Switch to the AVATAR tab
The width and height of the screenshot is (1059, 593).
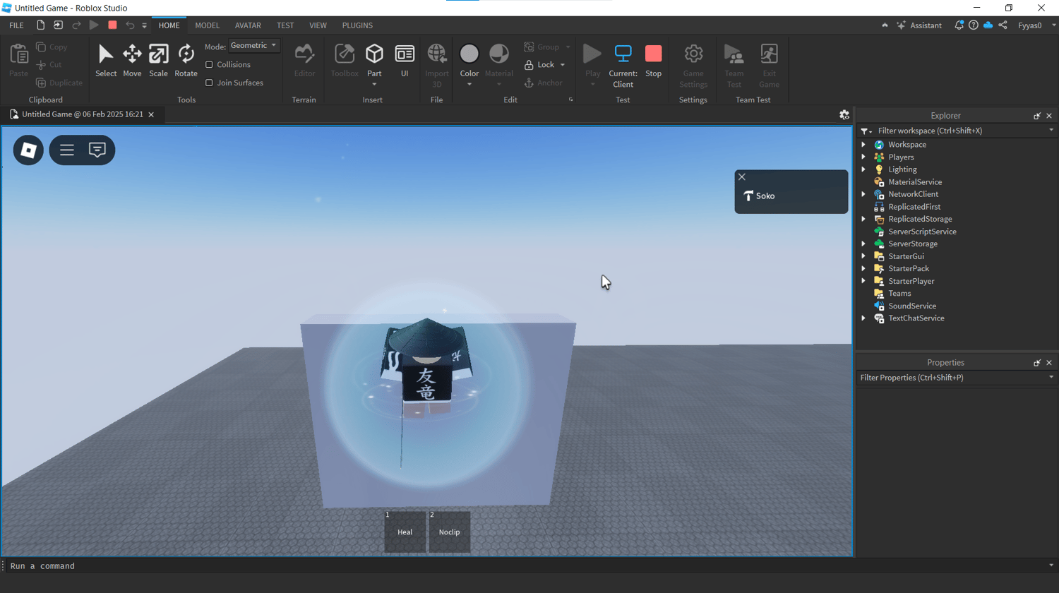(x=248, y=25)
